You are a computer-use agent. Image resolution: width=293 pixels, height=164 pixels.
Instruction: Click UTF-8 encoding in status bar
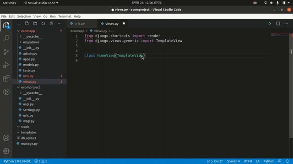point(248,161)
